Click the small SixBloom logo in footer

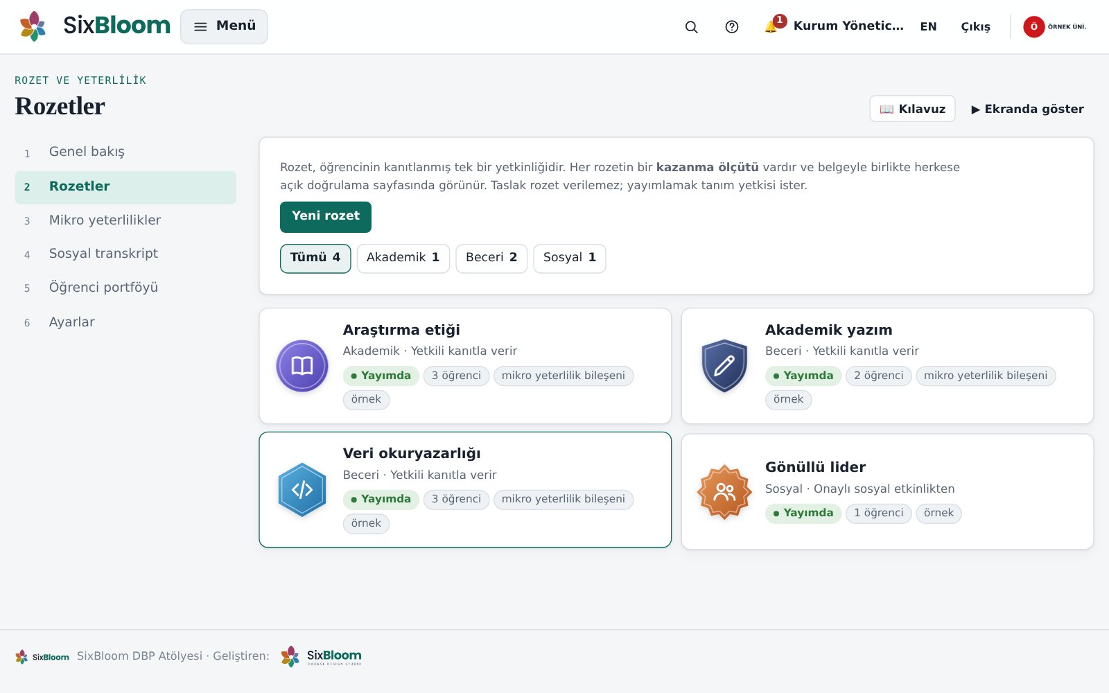pos(42,656)
